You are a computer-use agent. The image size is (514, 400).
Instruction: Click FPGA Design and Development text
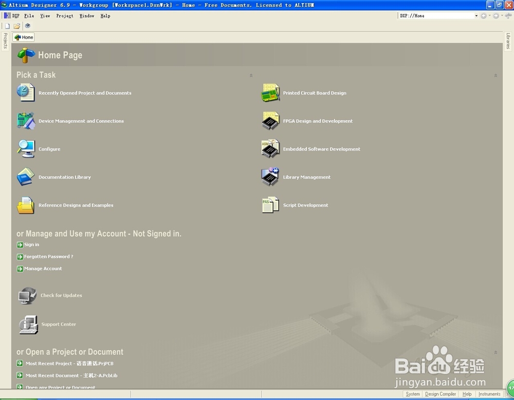[318, 121]
